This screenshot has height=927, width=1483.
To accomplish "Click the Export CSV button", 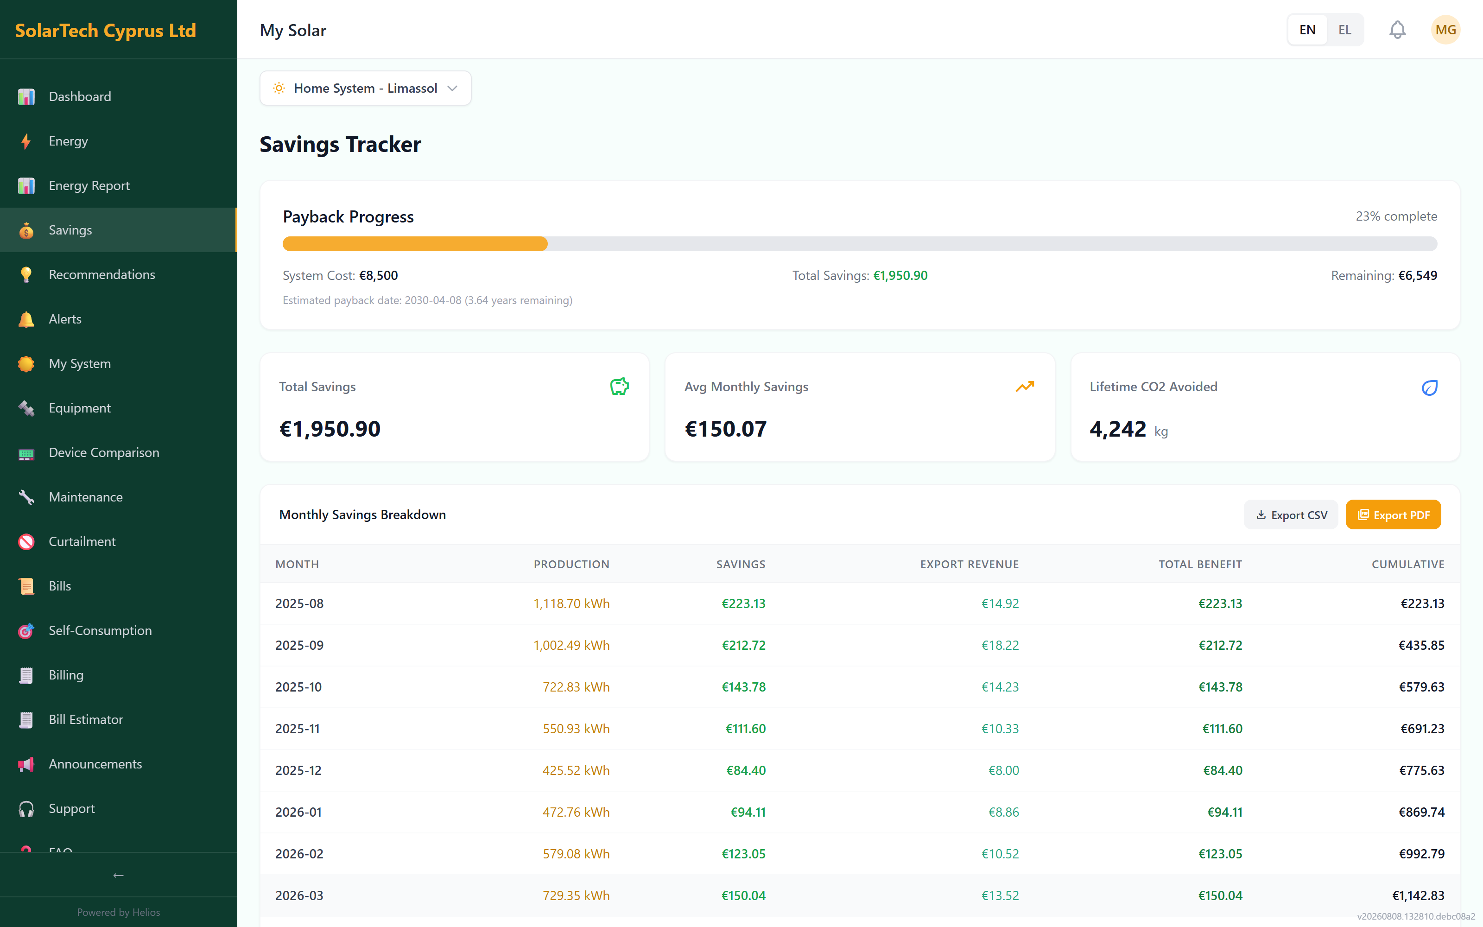I will (x=1291, y=515).
